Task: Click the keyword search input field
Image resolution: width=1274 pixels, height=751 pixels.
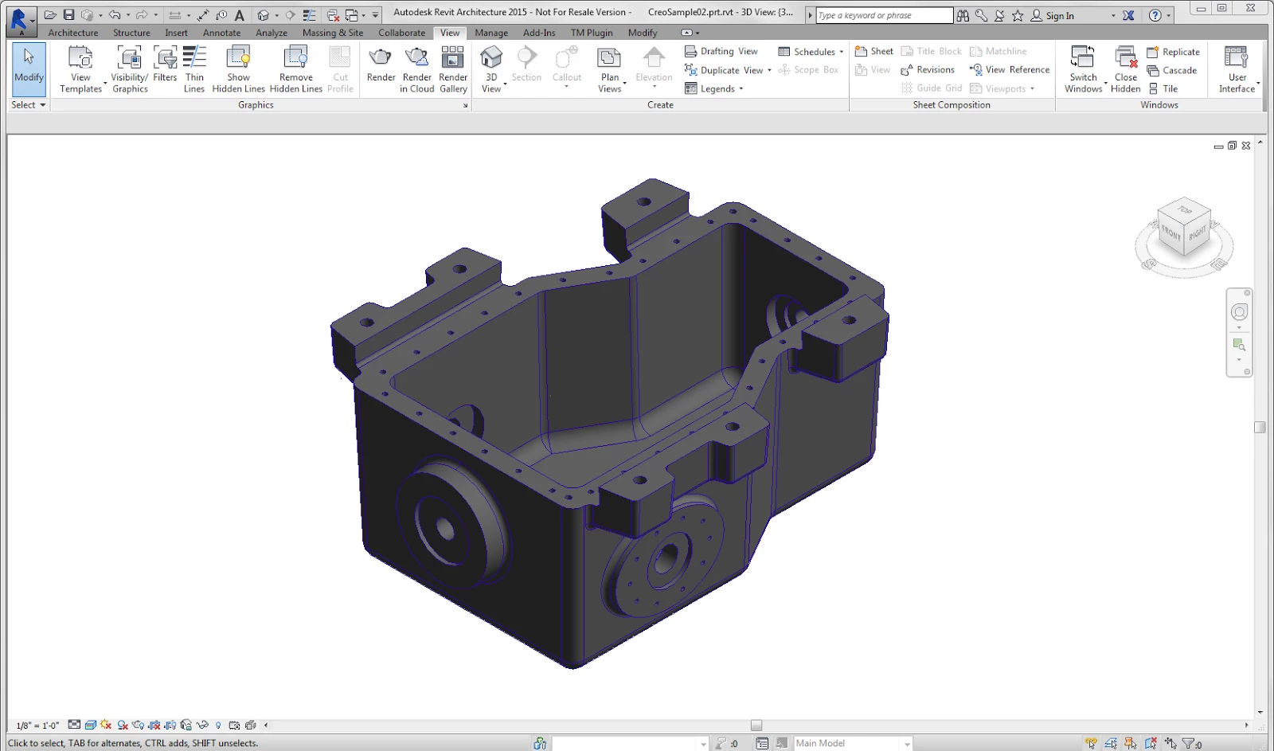Action: (x=884, y=15)
